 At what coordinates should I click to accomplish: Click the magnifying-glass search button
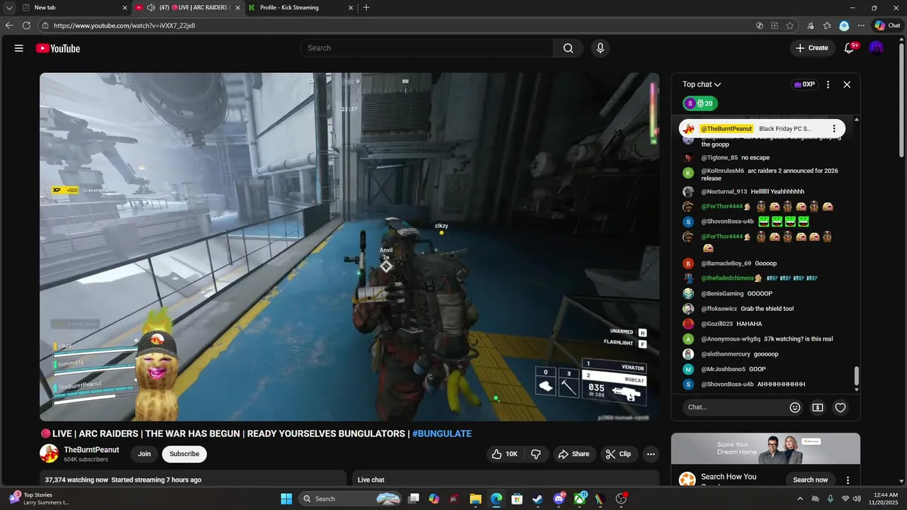568,48
